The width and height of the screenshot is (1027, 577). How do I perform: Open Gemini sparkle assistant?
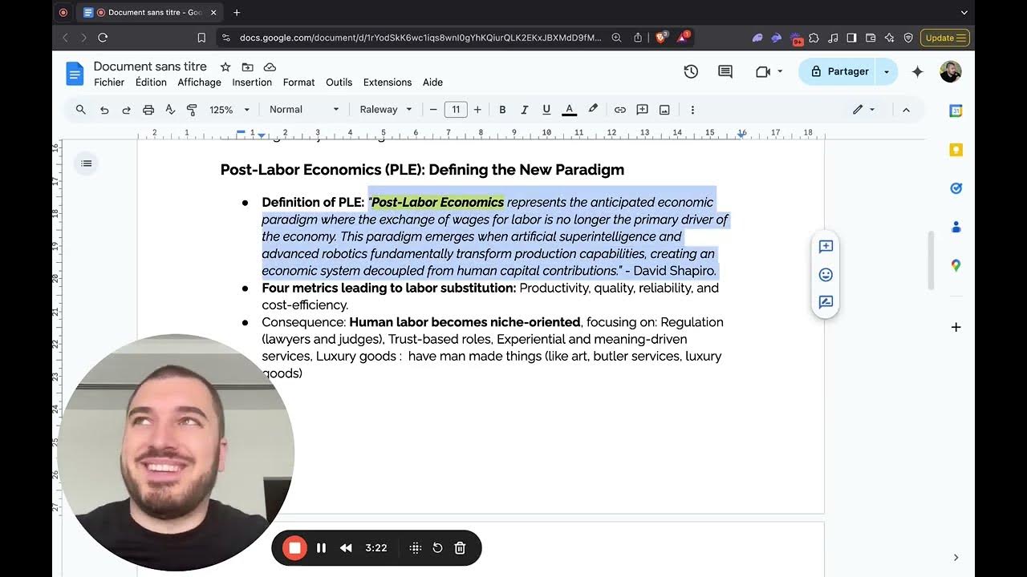click(x=918, y=71)
